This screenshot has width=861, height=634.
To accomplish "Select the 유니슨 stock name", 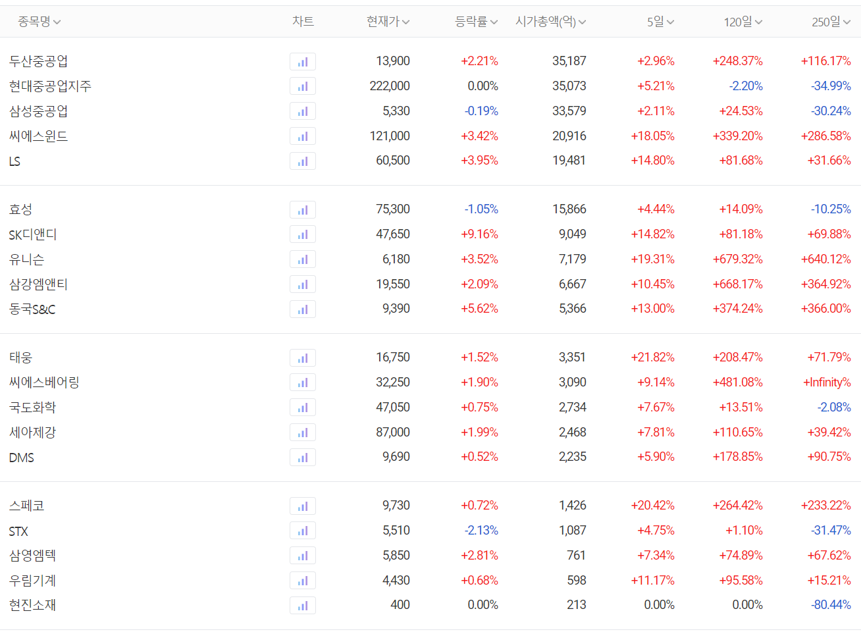I will click(26, 259).
